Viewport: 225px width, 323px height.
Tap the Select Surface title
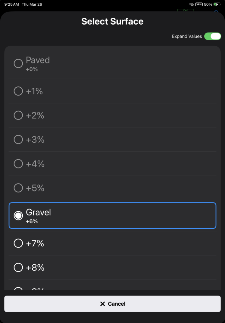tap(112, 21)
